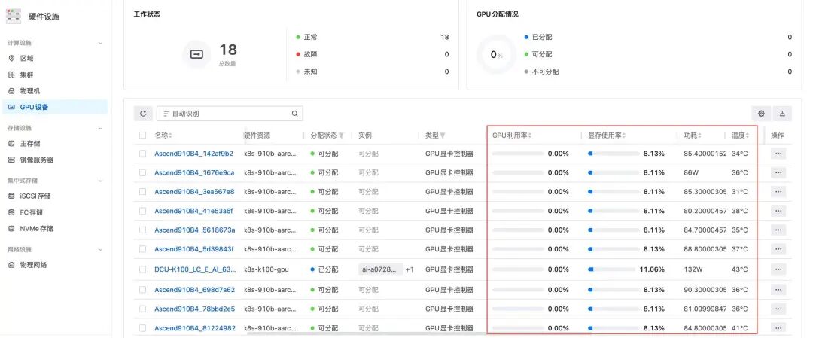The height and width of the screenshot is (338, 813).
Task: Select all rows header checkbox
Action: coord(142,136)
